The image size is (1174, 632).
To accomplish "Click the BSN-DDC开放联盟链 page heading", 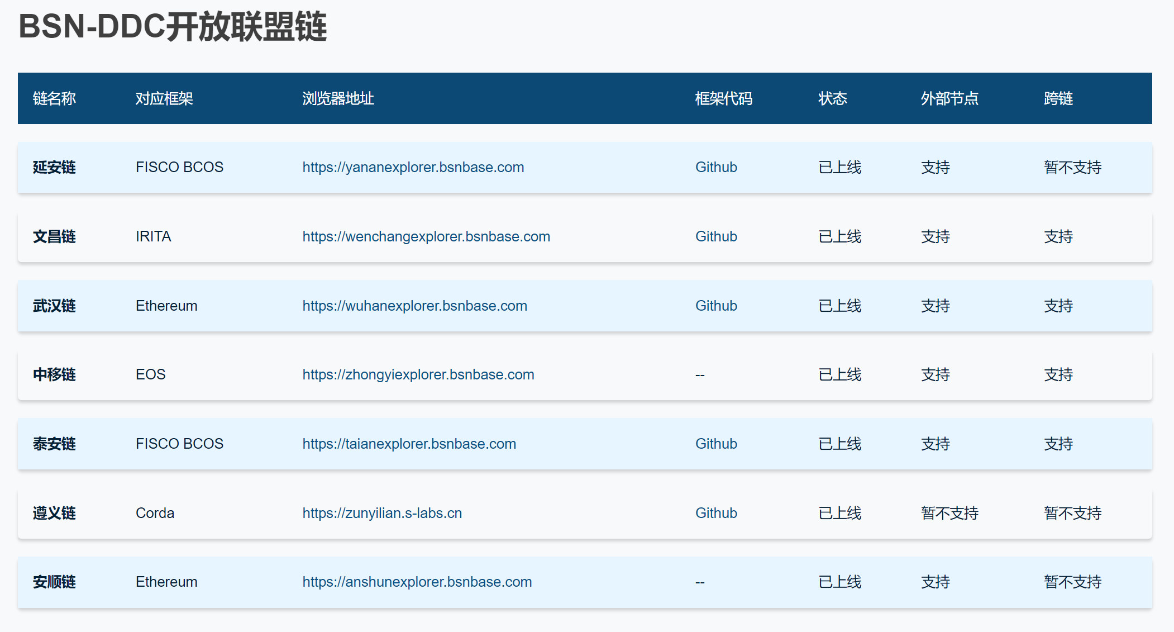I will pyautogui.click(x=173, y=26).
